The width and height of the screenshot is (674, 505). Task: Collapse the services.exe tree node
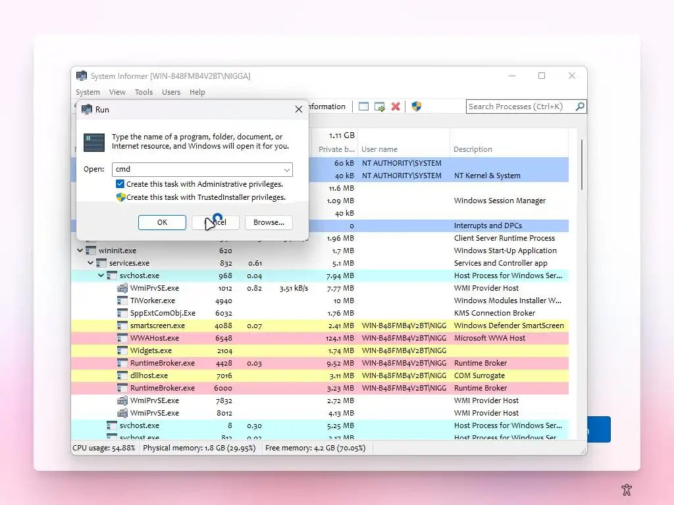pos(90,262)
